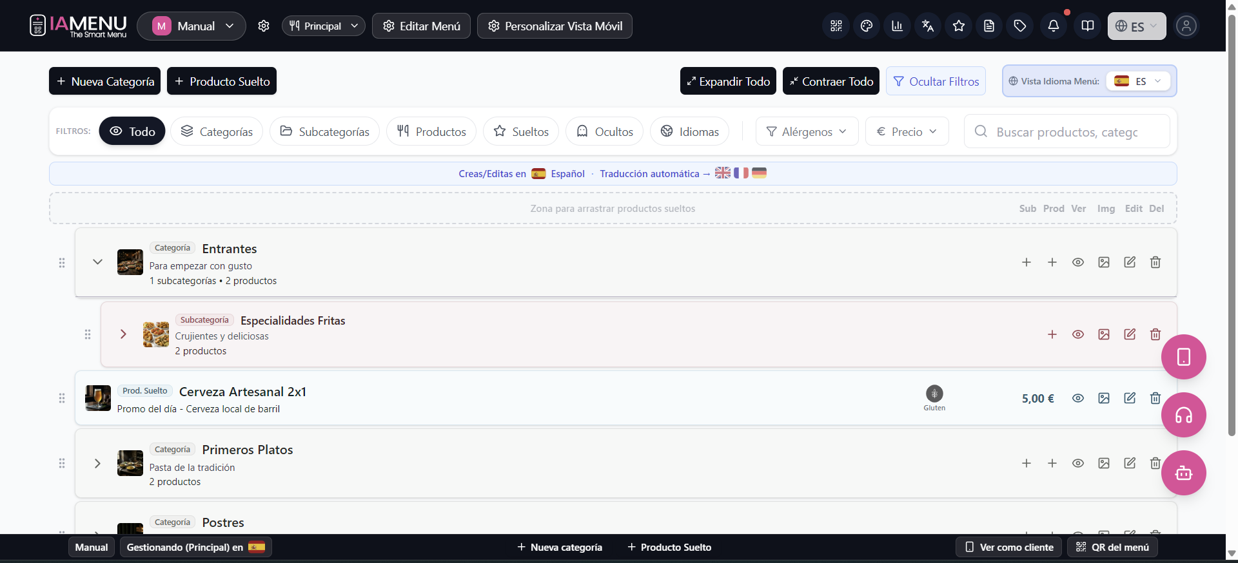Edit the Cerveza Artesanal 2x1 product
Viewport: 1238px width, 563px height.
point(1129,398)
